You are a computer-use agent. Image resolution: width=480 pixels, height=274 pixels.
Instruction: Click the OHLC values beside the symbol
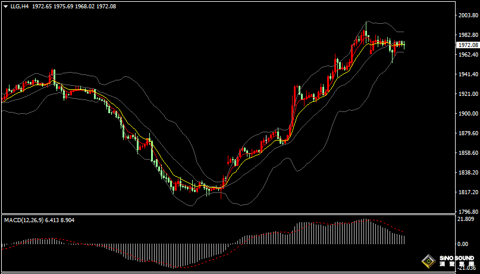74,6
